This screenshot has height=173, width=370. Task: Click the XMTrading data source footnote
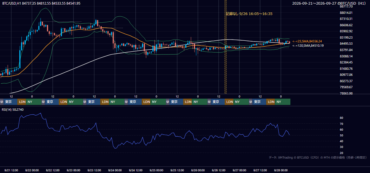pyautogui.click(x=318, y=157)
